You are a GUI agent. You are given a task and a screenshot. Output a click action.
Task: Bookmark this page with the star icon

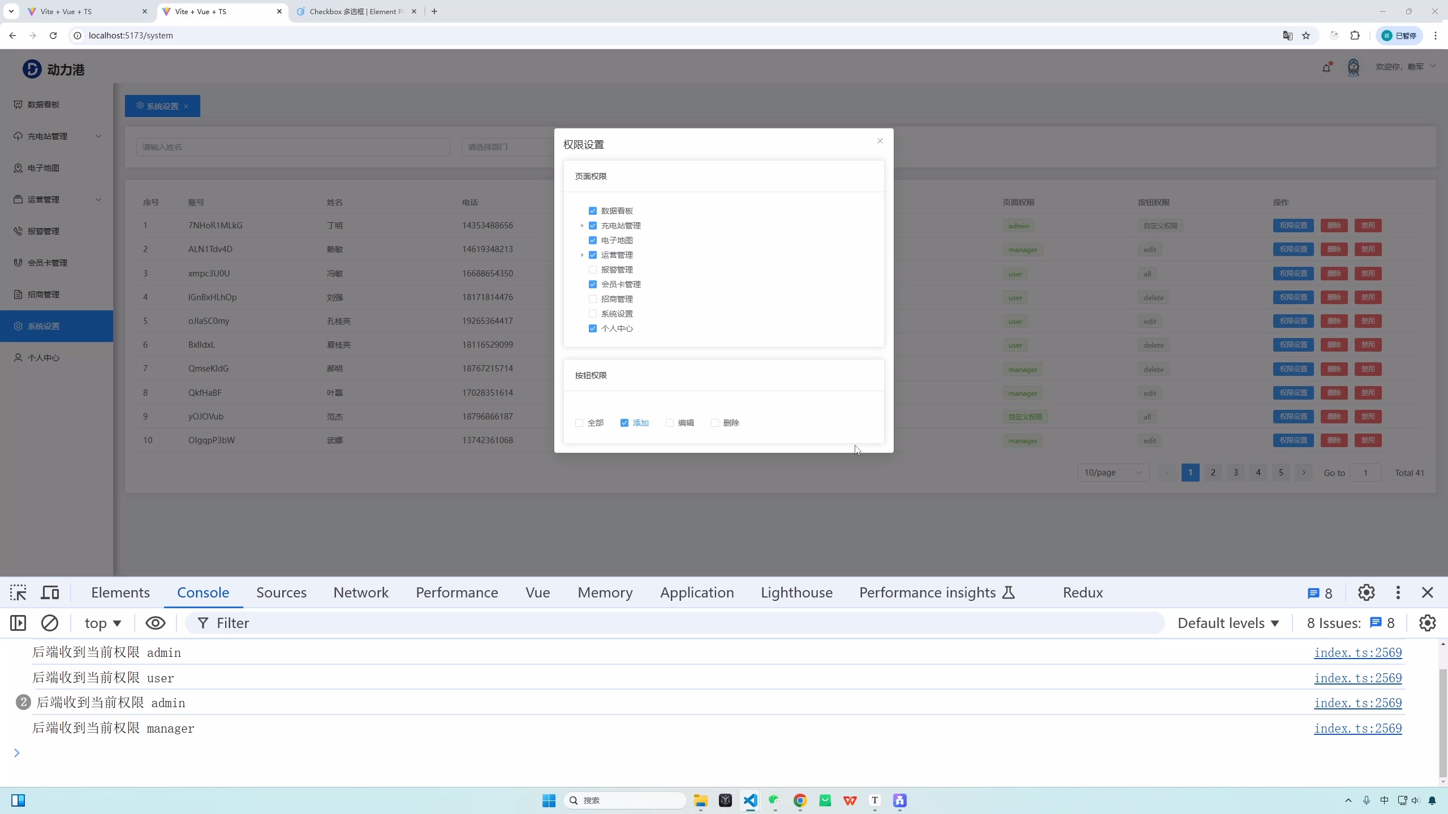(x=1306, y=36)
